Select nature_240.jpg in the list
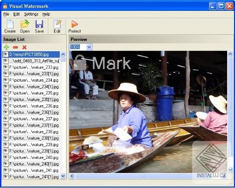 (31, 157)
